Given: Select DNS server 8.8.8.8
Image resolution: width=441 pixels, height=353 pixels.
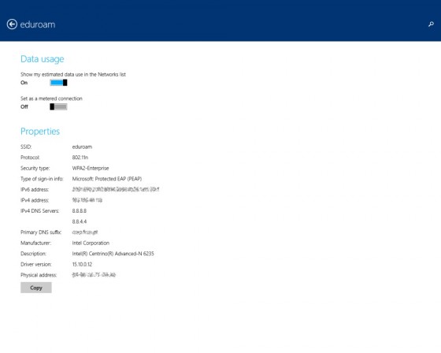Looking at the screenshot, I should pos(80,211).
